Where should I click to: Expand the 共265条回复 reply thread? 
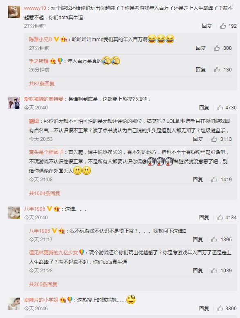tap(43, 285)
